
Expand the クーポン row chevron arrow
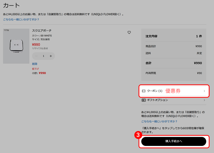(x=204, y=91)
